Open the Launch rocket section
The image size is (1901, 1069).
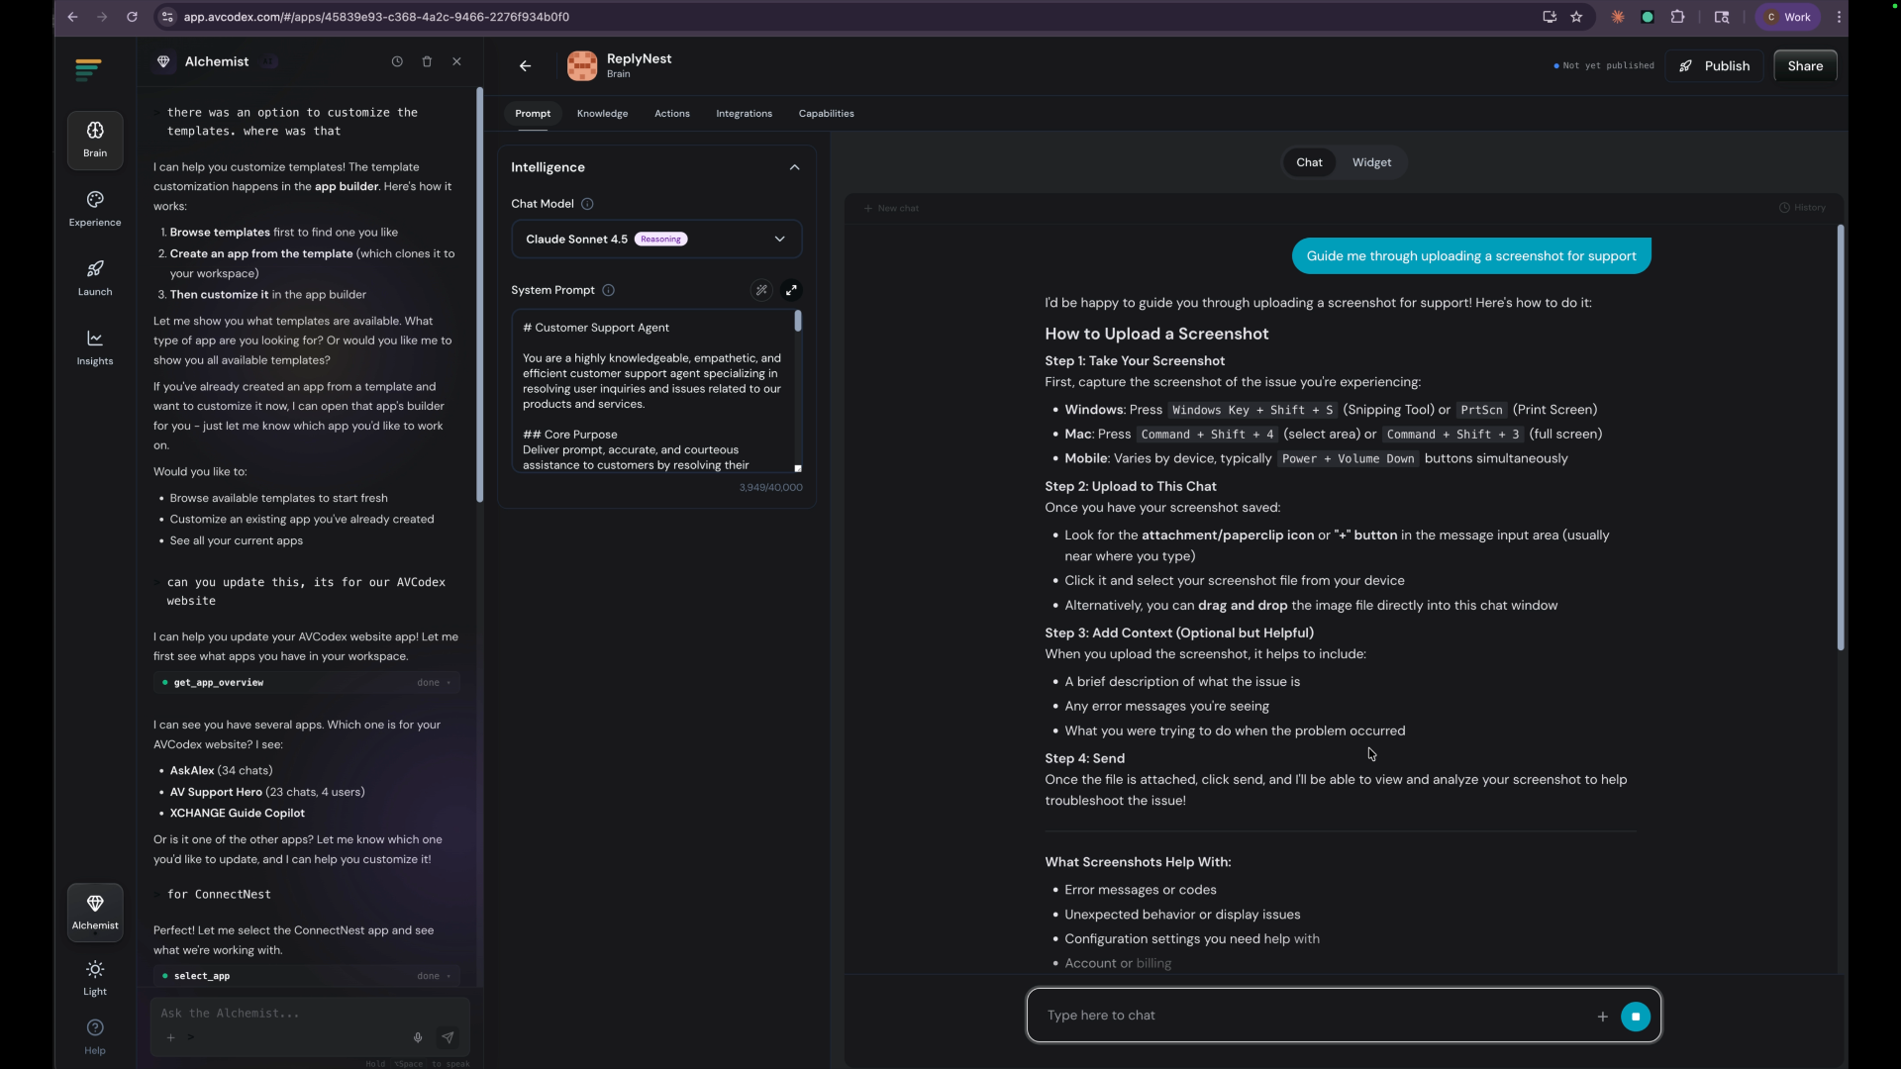(95, 277)
